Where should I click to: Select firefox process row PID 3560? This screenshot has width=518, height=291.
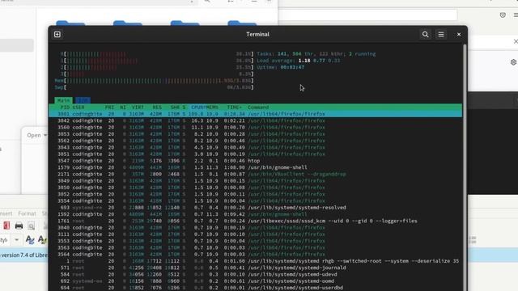click(x=256, y=127)
